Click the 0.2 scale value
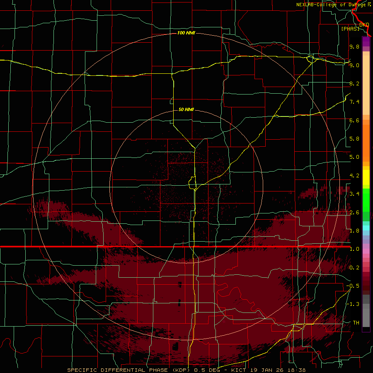The height and width of the screenshot is (373, 373). [x=354, y=268]
